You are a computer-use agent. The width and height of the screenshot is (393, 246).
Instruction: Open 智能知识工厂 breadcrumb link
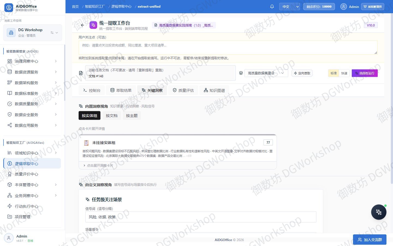[x=95, y=7]
